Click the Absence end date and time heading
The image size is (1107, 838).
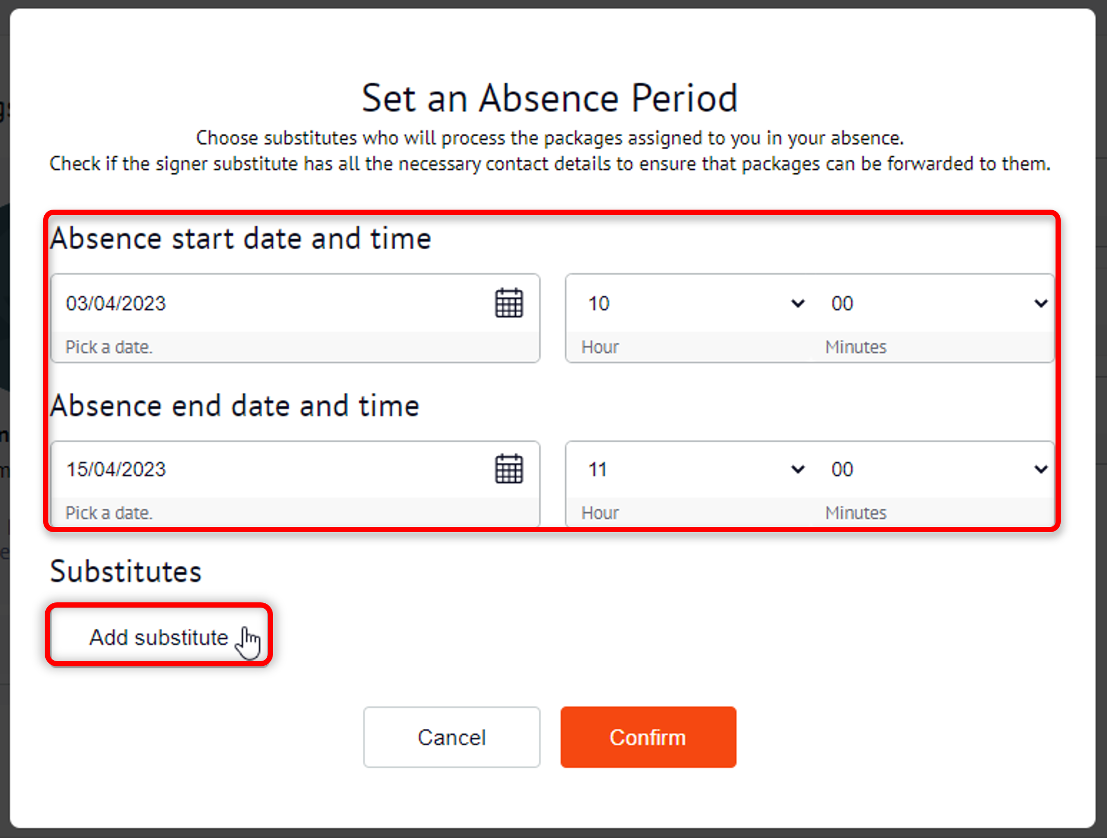[x=235, y=406]
